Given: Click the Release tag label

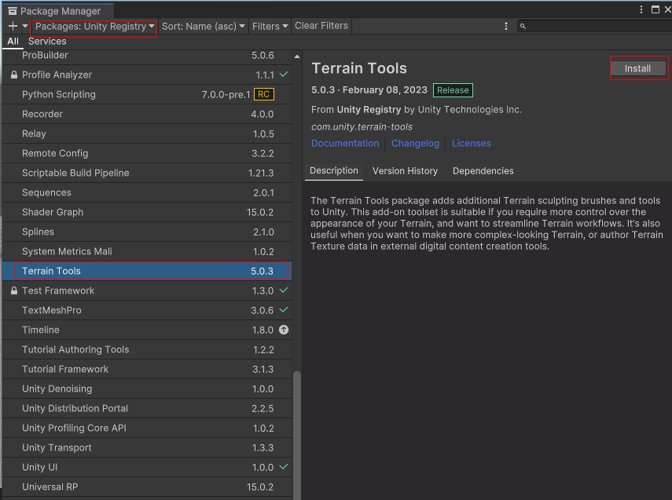Looking at the screenshot, I should pos(453,90).
